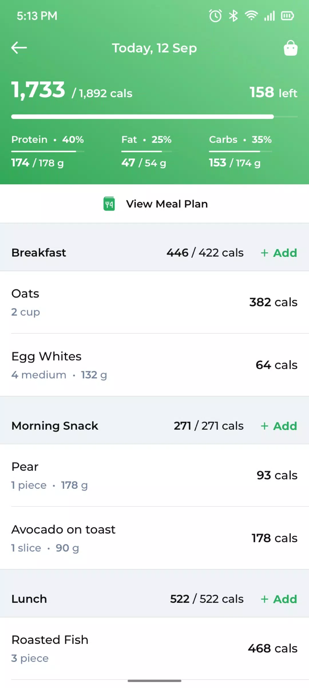This screenshot has height=688, width=309.
Task: Open the Egg Whites entry
Action: click(x=154, y=365)
